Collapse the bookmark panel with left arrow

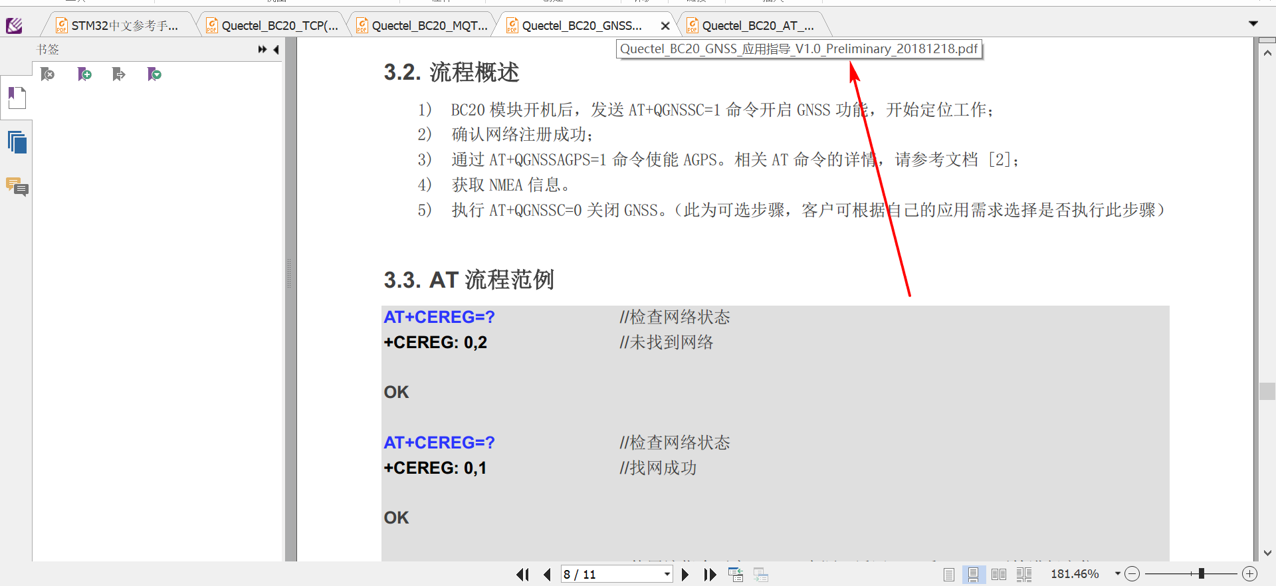pos(276,49)
